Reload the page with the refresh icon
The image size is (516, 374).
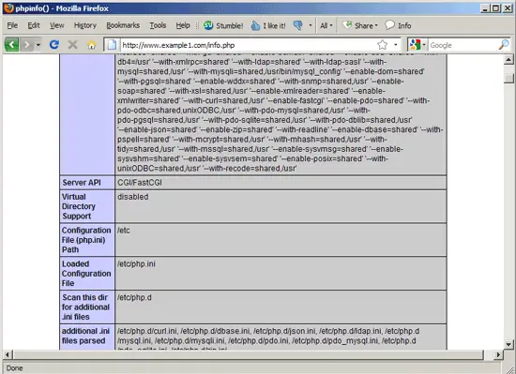[x=54, y=44]
